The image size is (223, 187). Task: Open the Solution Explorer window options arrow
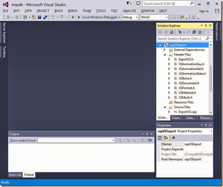202,25
